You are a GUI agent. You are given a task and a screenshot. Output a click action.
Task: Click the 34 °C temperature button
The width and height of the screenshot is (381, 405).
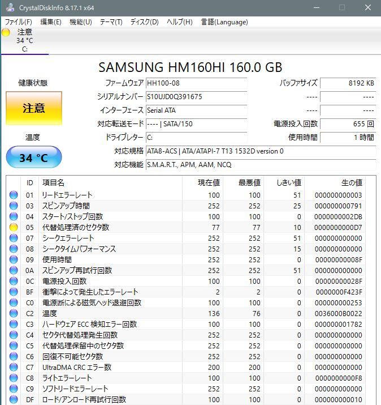tap(34, 157)
